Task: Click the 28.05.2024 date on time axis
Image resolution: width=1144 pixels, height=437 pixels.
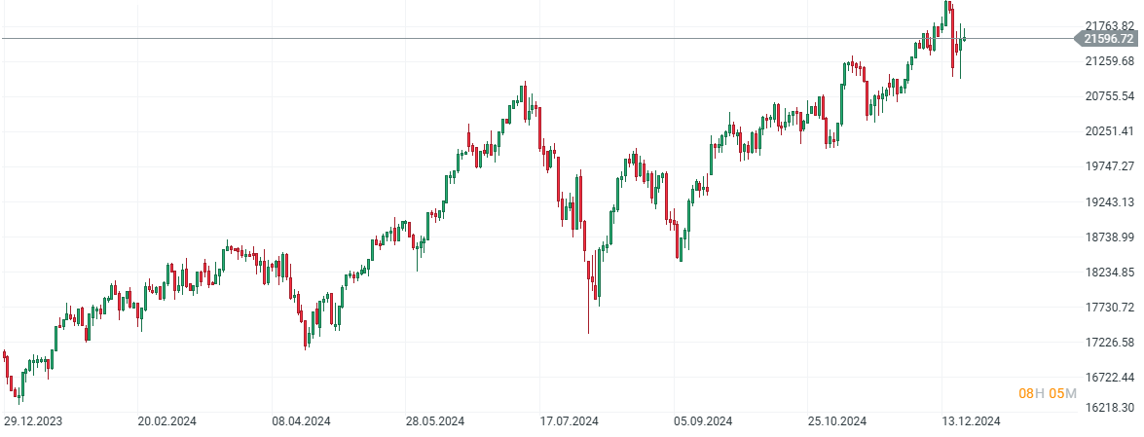Action: pos(435,421)
